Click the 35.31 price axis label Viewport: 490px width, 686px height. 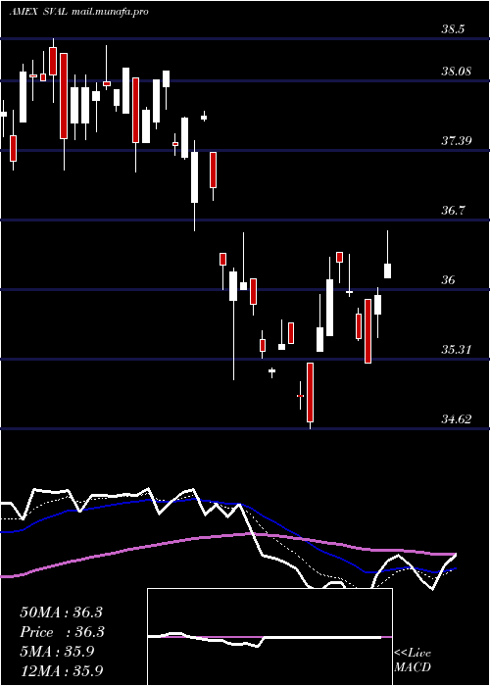(457, 350)
